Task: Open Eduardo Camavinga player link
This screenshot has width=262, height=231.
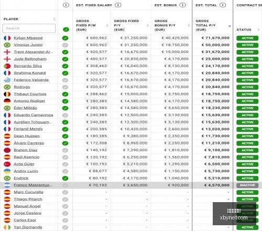Action: 34,115
